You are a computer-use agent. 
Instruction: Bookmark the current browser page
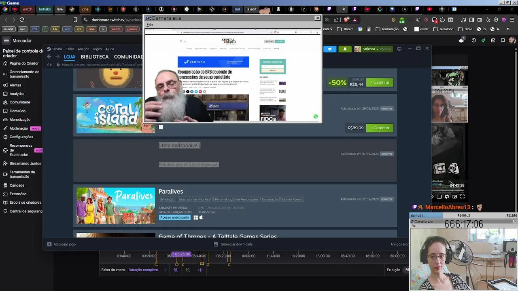click(x=75, y=19)
